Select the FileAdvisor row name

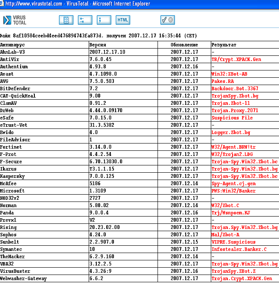coord(15,140)
